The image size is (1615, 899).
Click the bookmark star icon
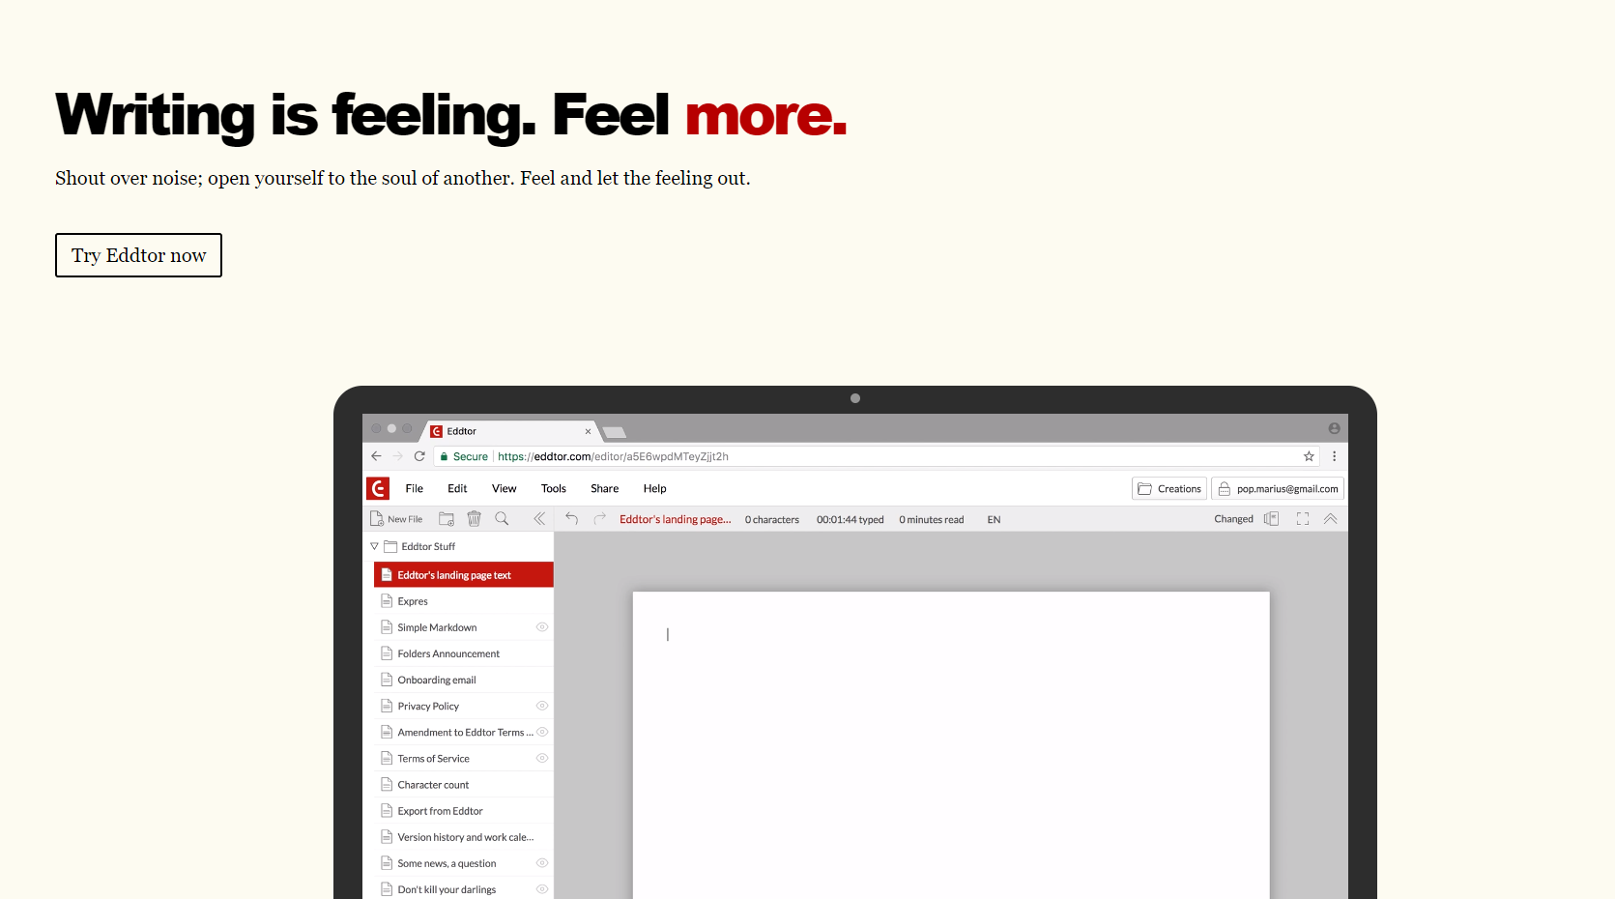tap(1309, 456)
